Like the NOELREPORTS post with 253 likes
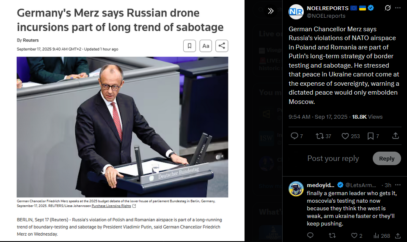The image size is (407, 242). click(x=350, y=136)
